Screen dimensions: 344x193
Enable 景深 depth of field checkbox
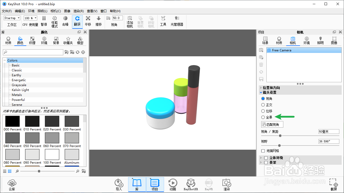point(266,163)
